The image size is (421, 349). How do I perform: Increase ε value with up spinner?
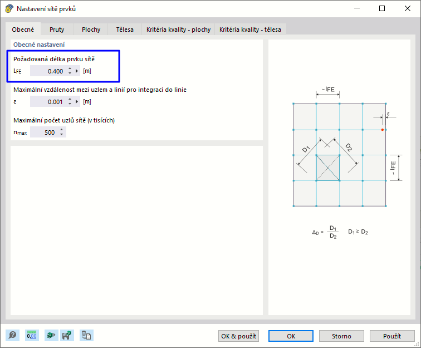coord(70,99)
